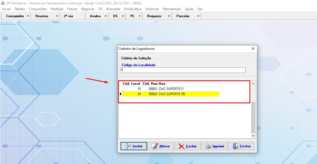Click the Alterar pencil icon

pyautogui.click(x=155, y=146)
